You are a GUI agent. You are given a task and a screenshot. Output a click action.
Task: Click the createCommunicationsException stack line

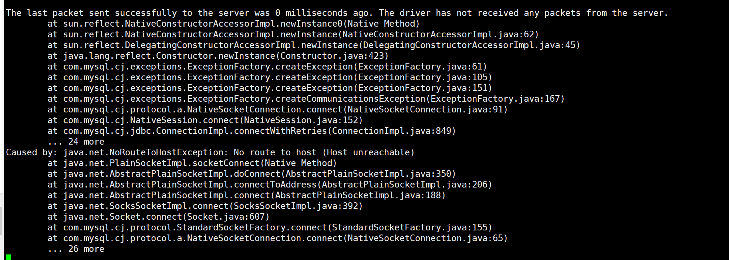pos(306,99)
